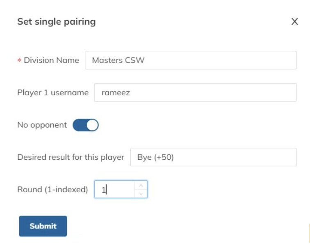
Task: Click the red required asterisk marker
Action: [19, 61]
